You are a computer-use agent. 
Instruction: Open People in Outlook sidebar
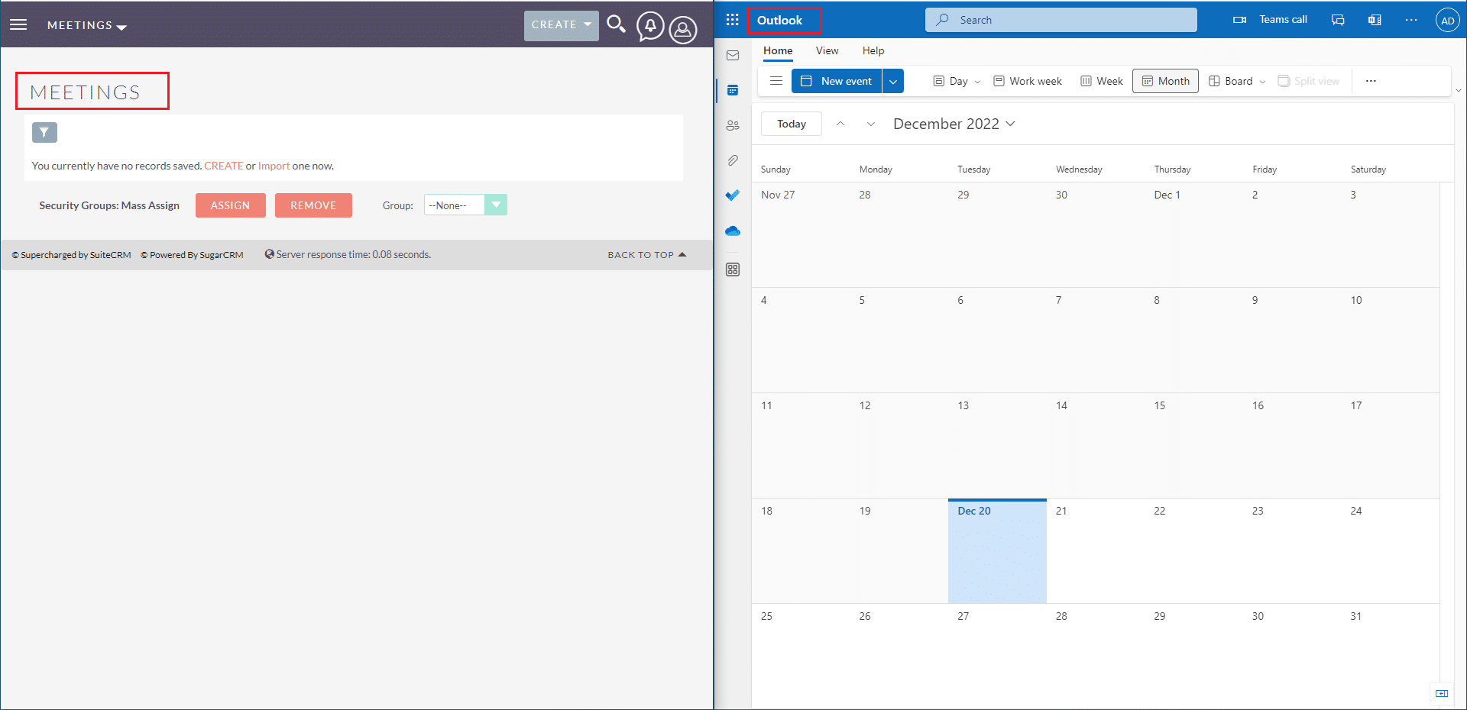(x=733, y=125)
